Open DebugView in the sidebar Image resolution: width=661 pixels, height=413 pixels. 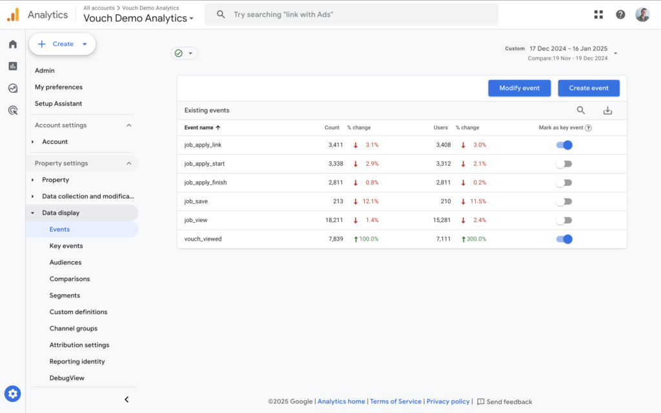(66, 378)
